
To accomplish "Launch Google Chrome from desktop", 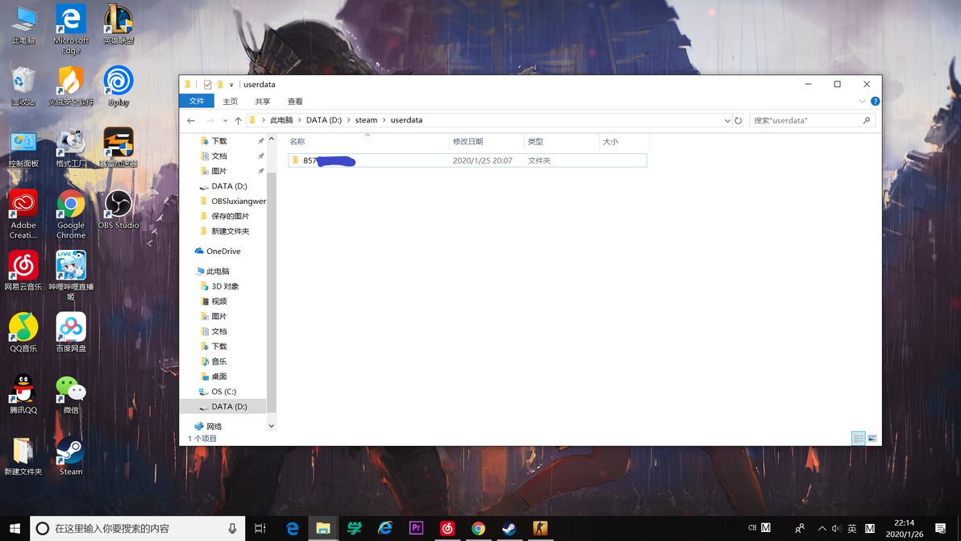I will (x=70, y=214).
